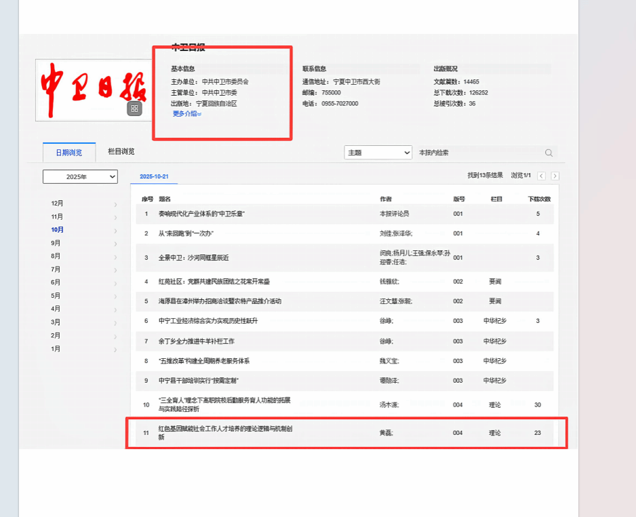Screen dimensions: 636x517
Task: Select 5月 in month list
Action: click(56, 295)
